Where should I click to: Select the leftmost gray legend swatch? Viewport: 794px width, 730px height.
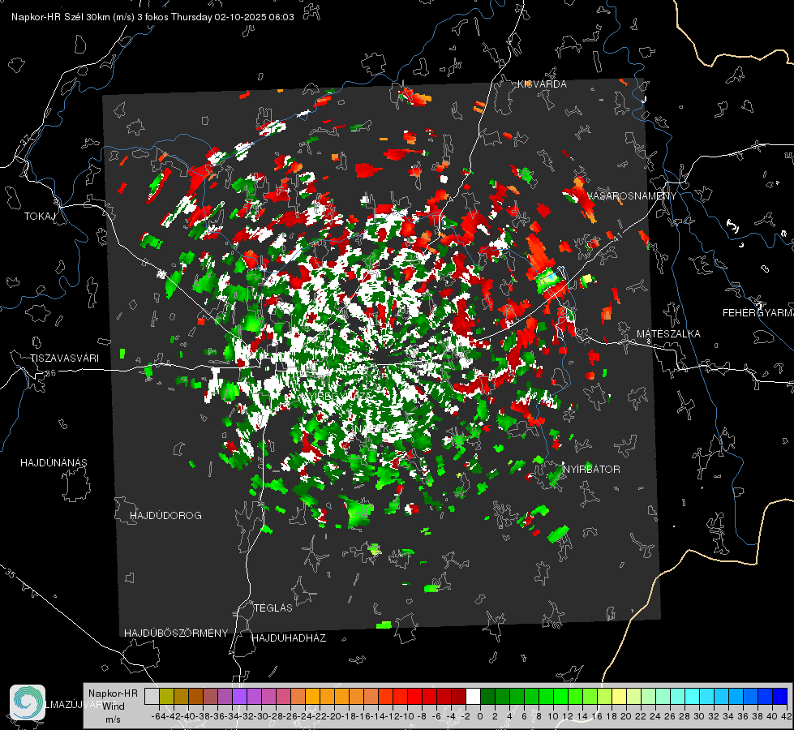point(152,696)
